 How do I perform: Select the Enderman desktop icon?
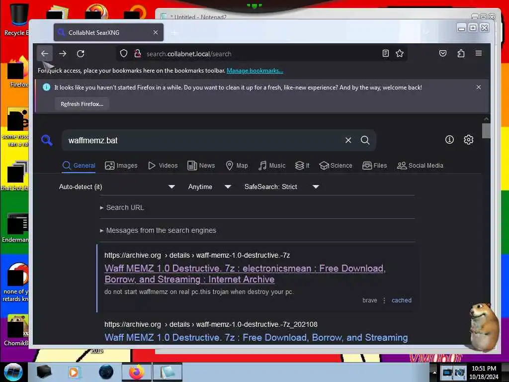tap(15, 227)
